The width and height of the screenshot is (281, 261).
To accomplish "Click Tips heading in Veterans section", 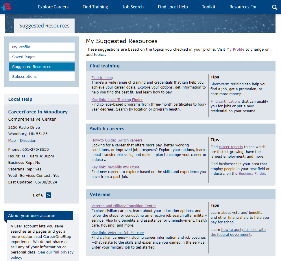I will (215, 205).
